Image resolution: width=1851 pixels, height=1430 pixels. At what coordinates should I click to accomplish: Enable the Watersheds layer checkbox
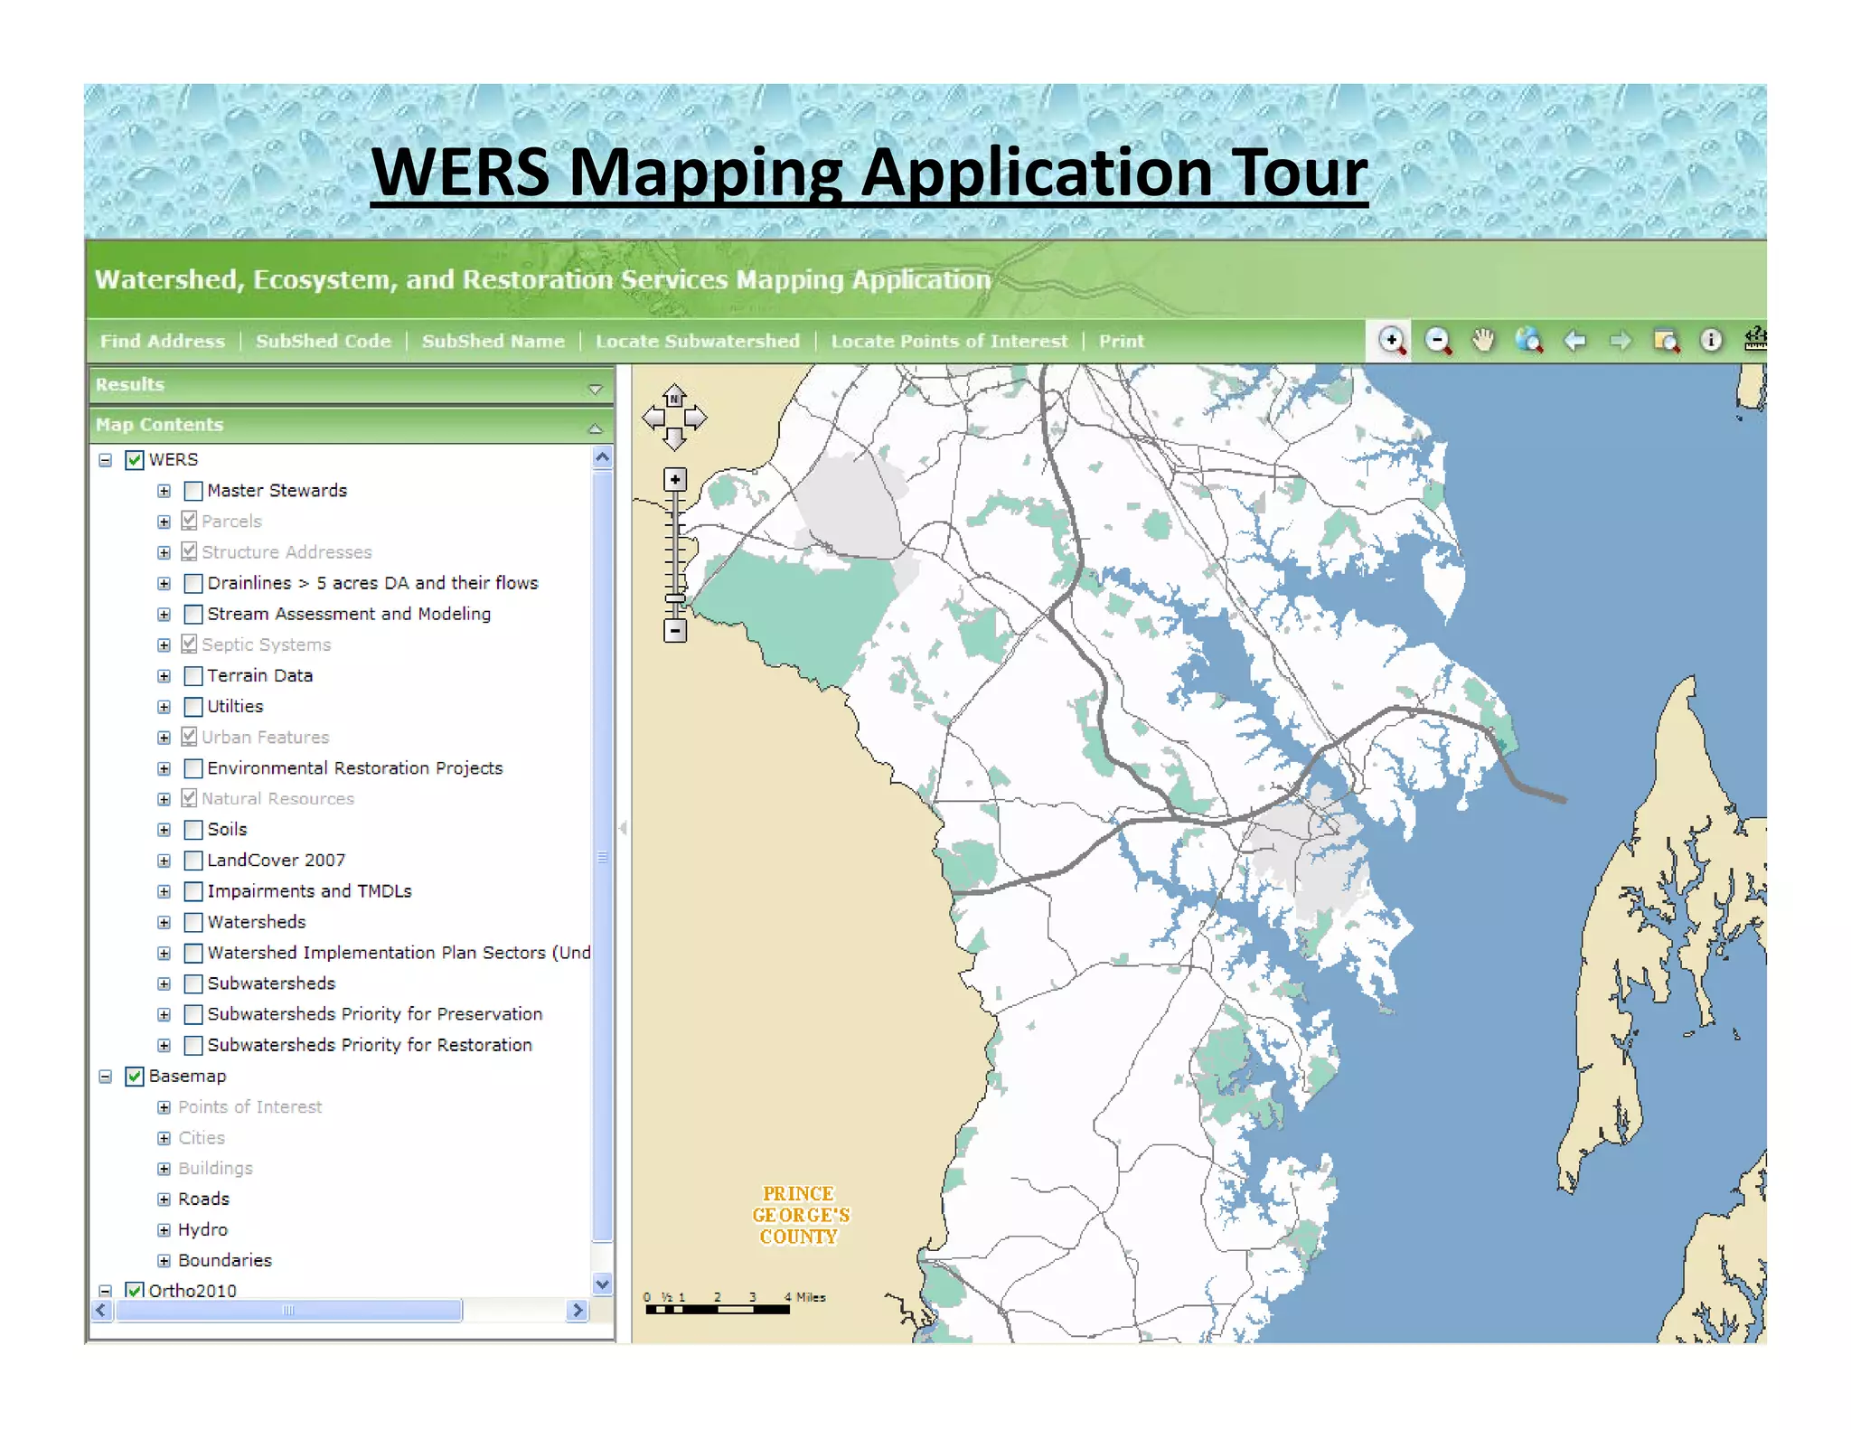(193, 922)
